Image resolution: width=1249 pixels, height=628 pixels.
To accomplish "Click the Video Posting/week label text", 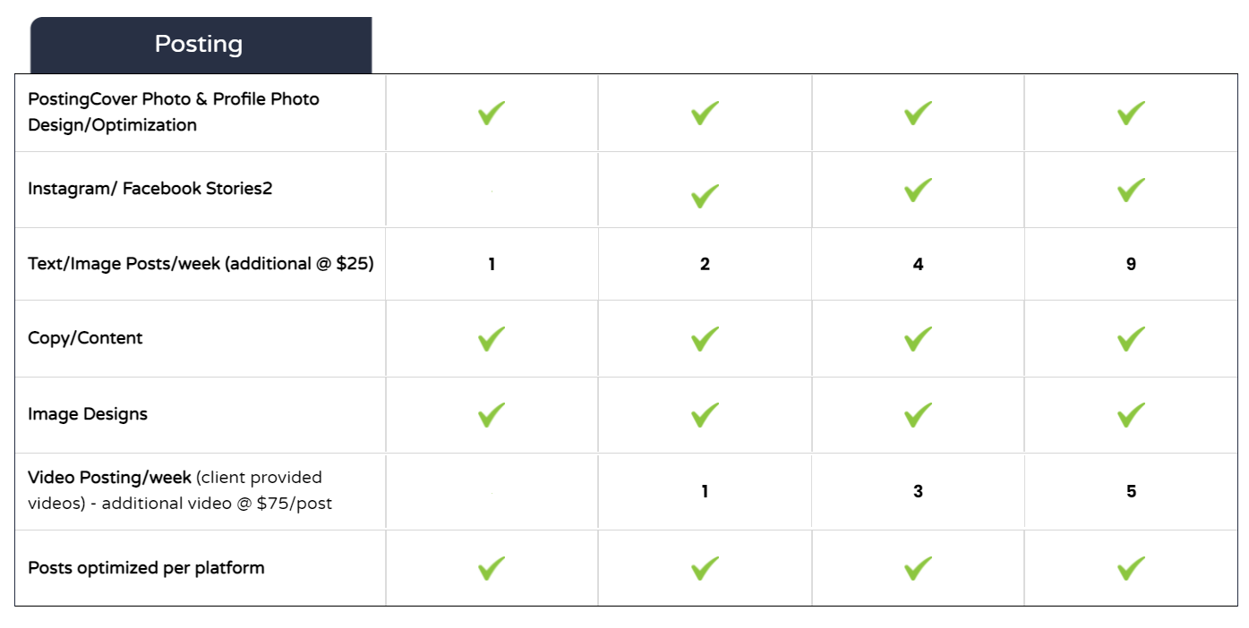I will [x=109, y=477].
